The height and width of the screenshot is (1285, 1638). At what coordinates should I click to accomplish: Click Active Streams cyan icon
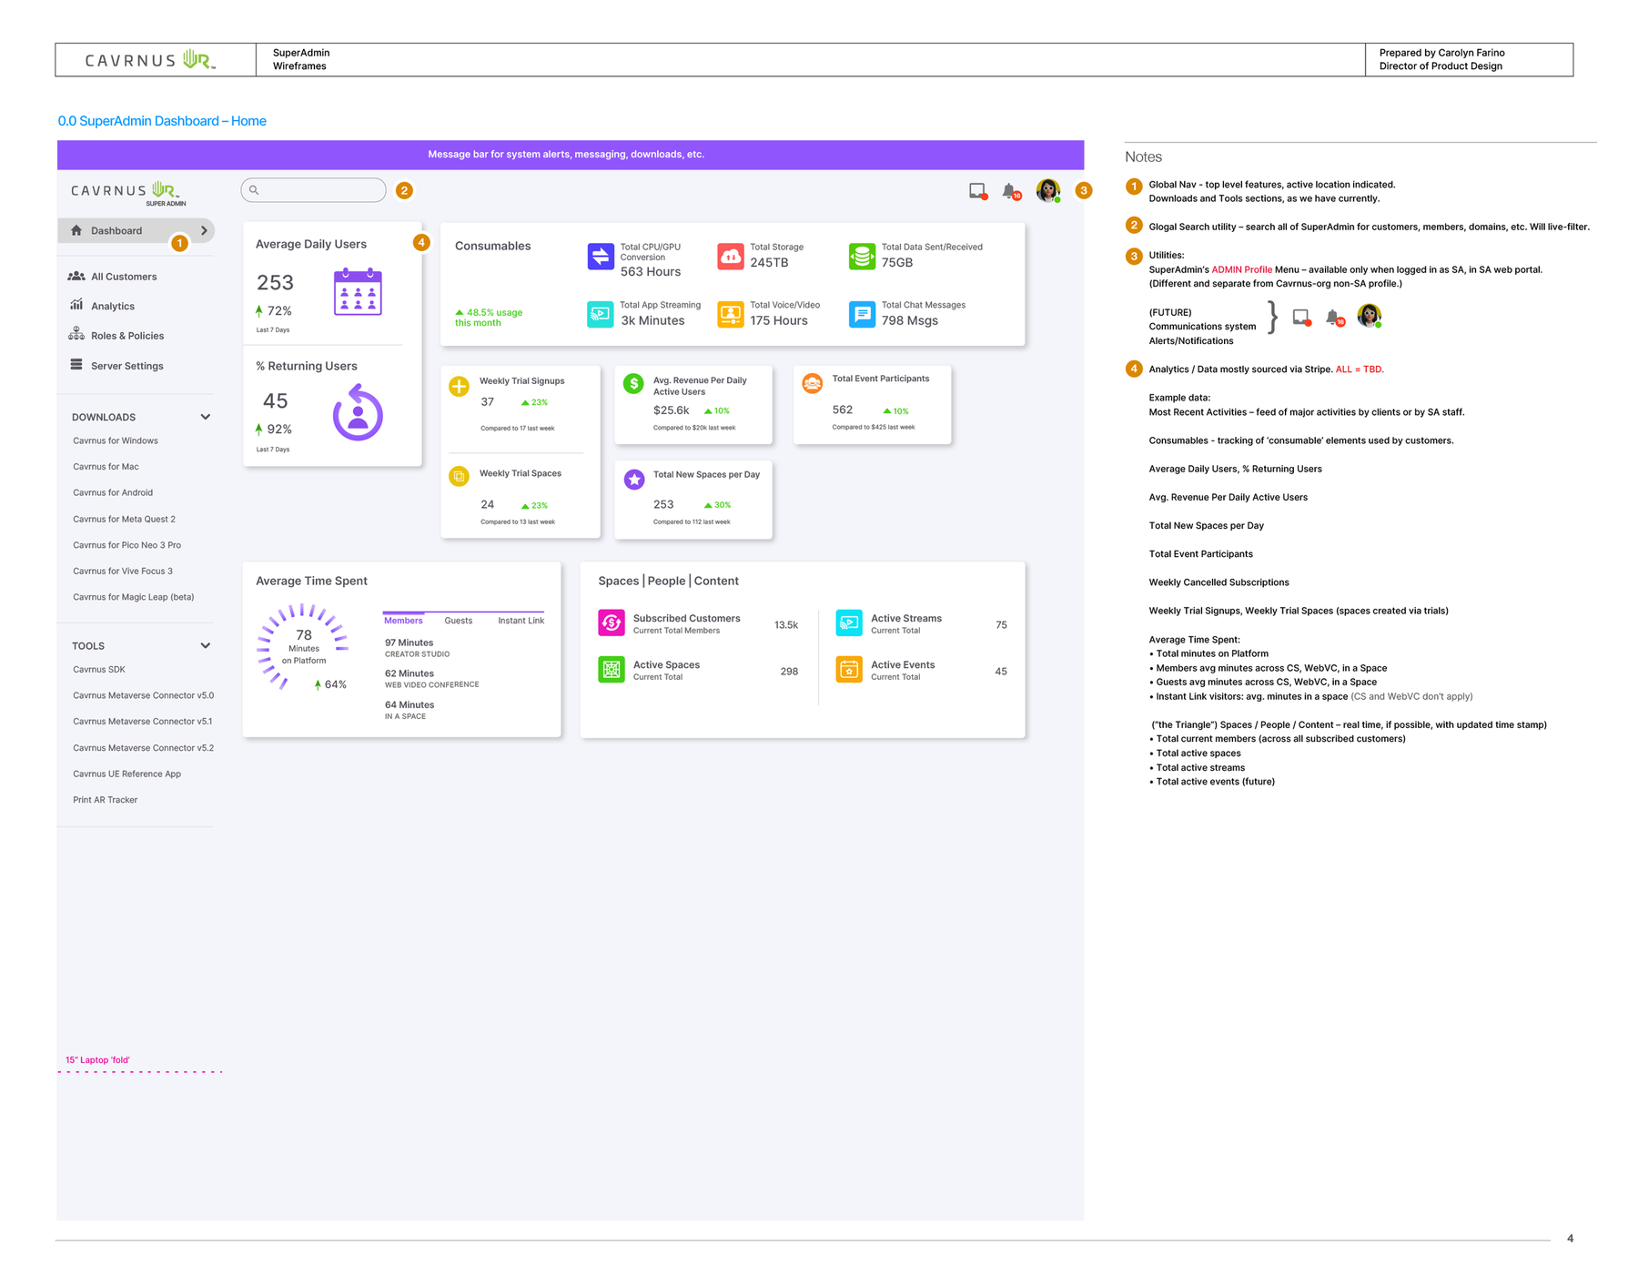[849, 623]
